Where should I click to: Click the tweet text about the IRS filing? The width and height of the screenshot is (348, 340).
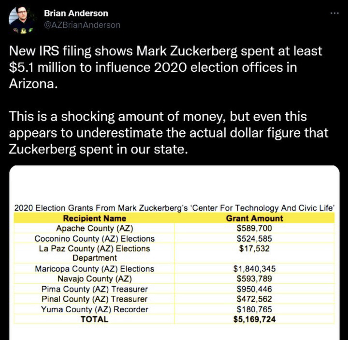pyautogui.click(x=165, y=67)
